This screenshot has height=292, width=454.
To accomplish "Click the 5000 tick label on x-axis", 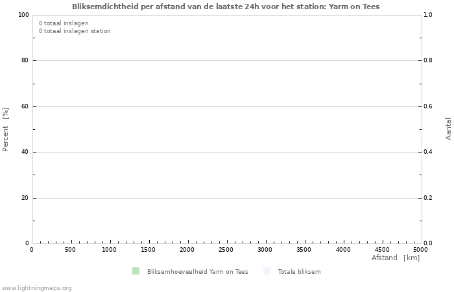I will (x=420, y=250).
